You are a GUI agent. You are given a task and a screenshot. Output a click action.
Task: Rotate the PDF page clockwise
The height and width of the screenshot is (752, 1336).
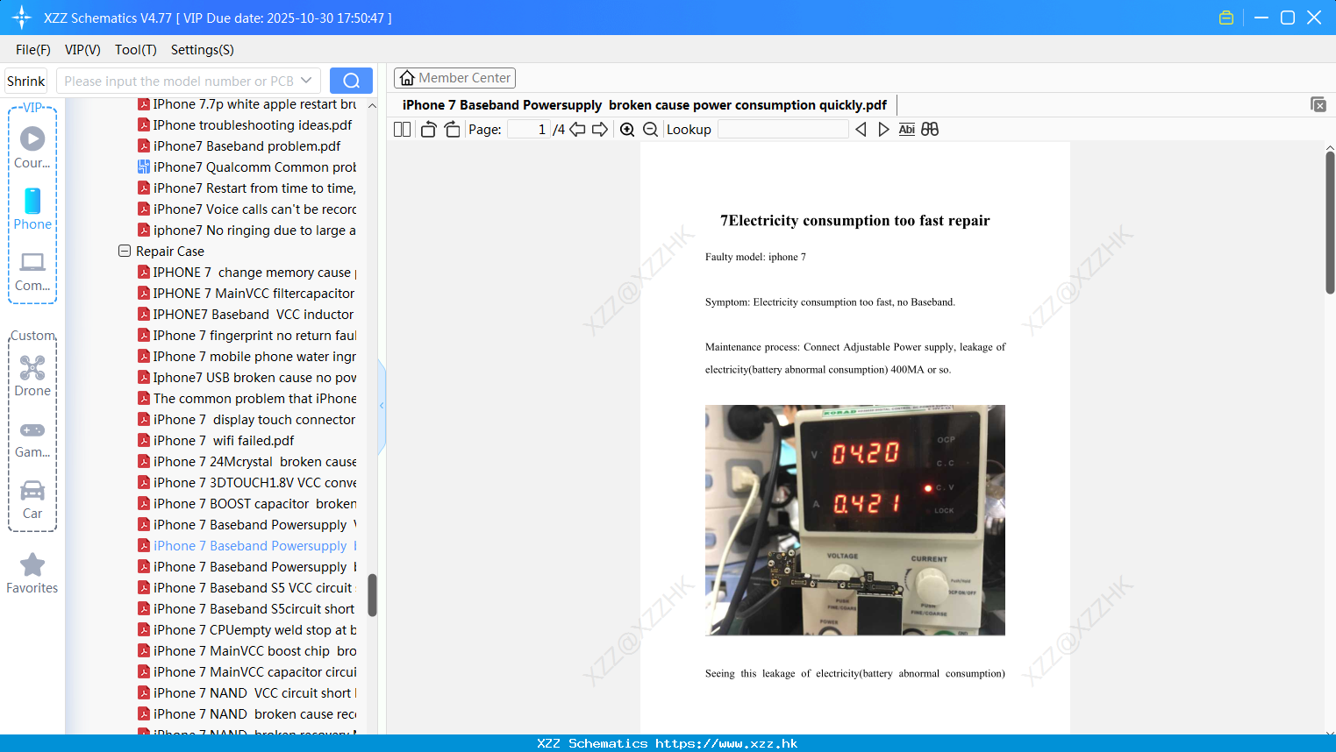(452, 130)
